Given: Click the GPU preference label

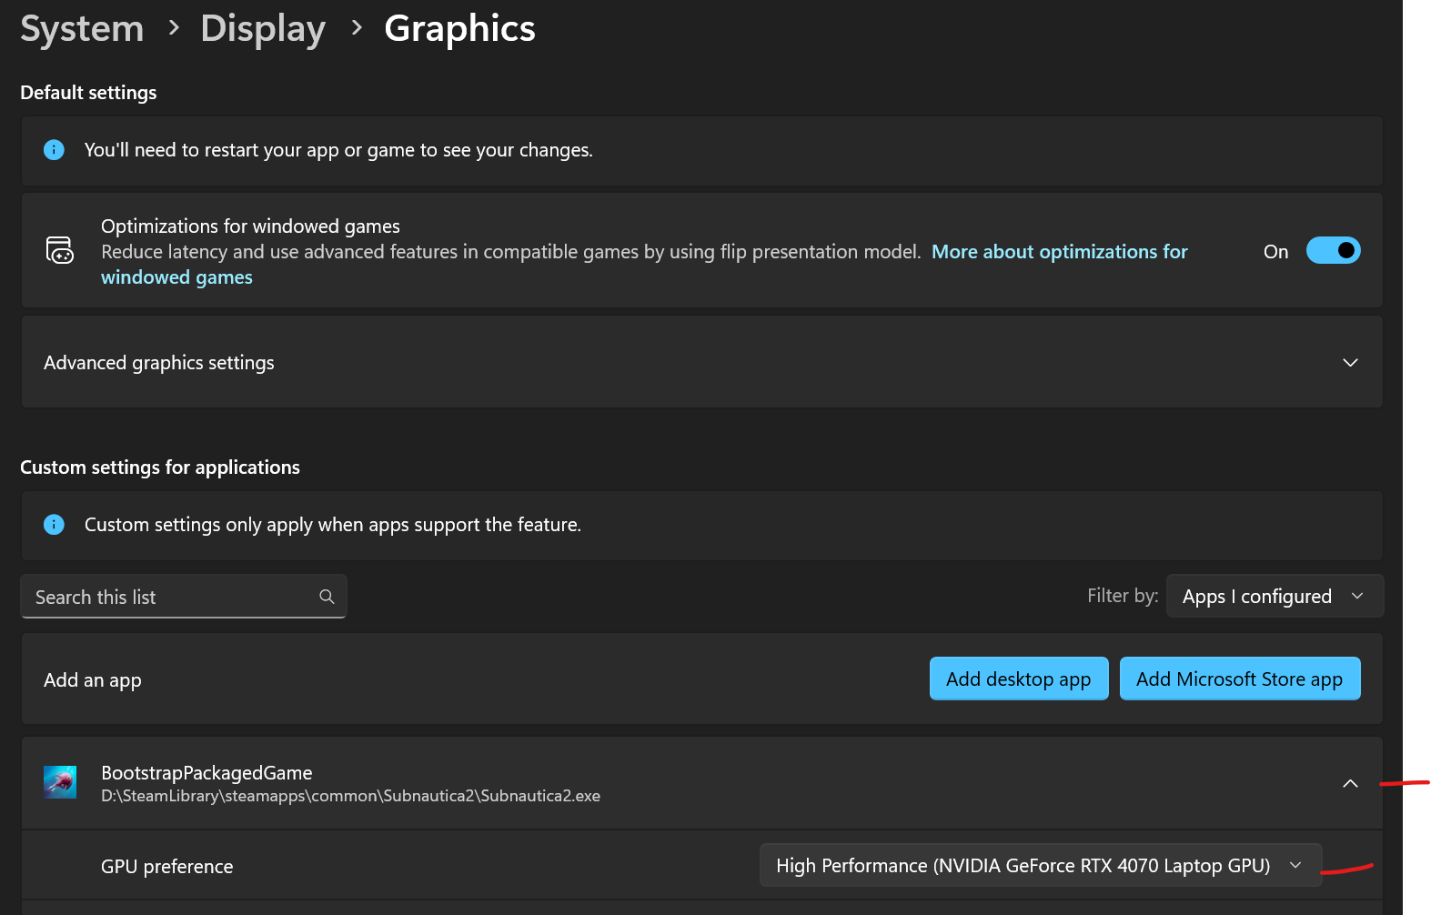Looking at the screenshot, I should [167, 867].
